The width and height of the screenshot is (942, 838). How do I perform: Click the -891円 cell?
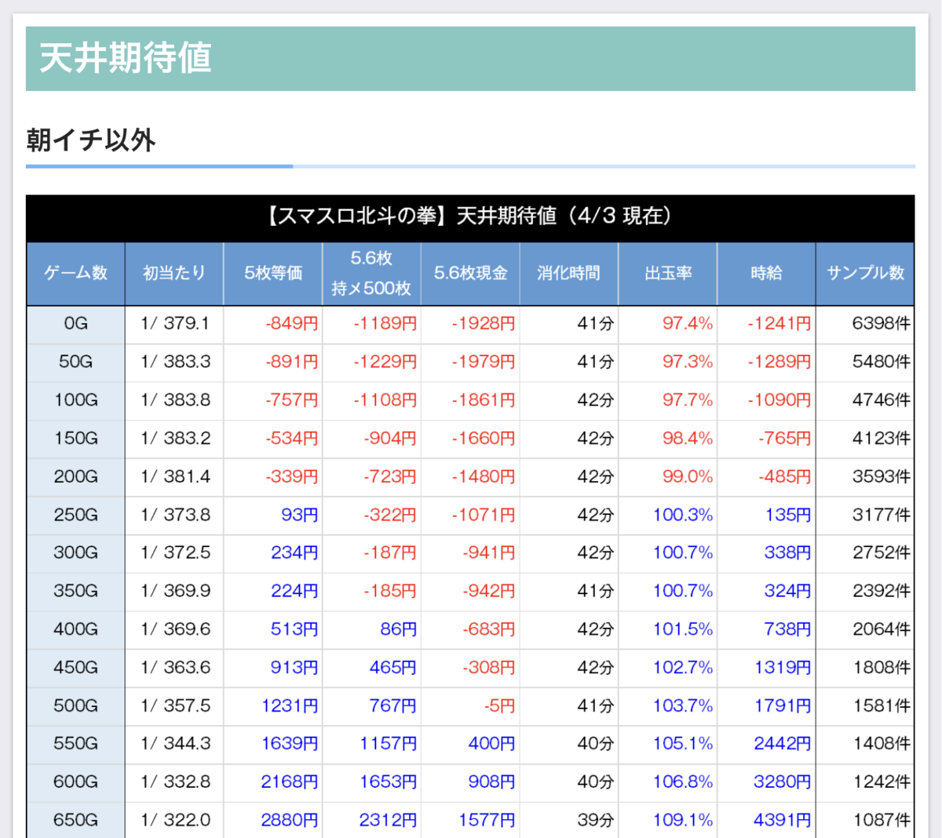tap(273, 363)
